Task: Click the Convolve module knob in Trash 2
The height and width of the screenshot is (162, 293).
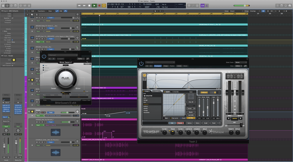Action: [189, 133]
